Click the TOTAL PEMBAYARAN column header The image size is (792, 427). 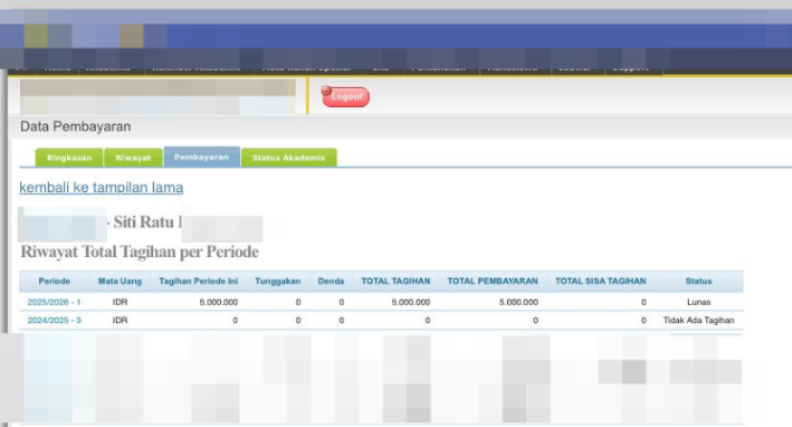pos(493,282)
